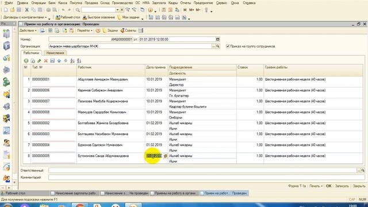Click the blue Move row up icon

(x=59, y=61)
